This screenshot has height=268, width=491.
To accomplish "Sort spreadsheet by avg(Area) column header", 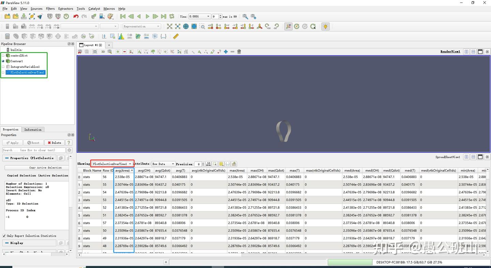I will pos(123,170).
